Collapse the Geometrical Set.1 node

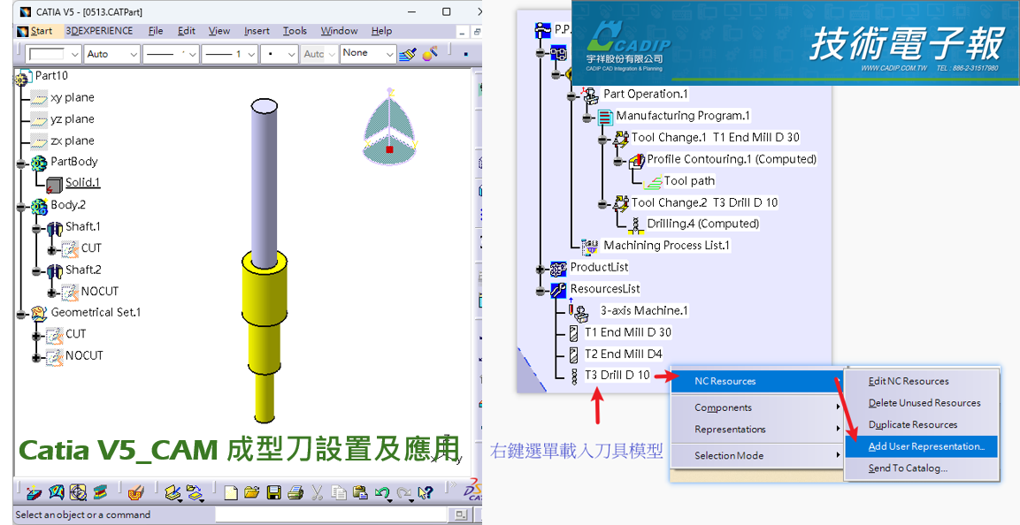point(21,314)
